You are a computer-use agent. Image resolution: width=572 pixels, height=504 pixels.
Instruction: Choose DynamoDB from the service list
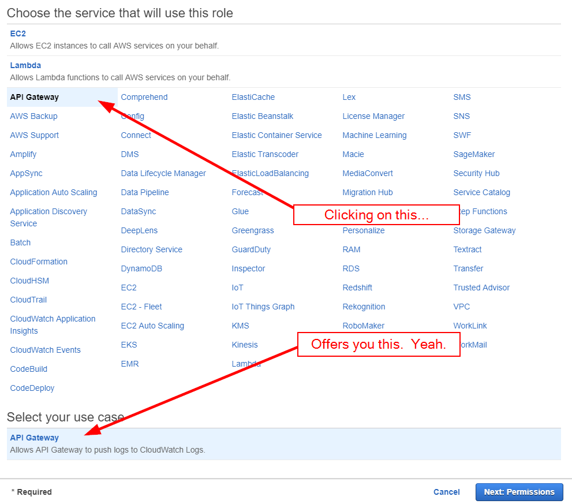click(140, 268)
